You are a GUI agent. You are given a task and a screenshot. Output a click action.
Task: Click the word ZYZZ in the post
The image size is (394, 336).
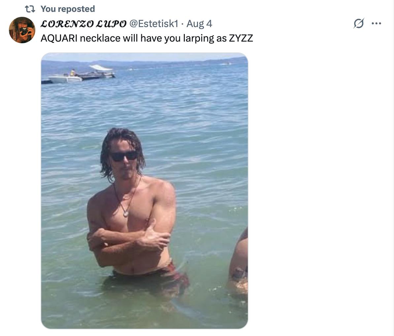241,38
